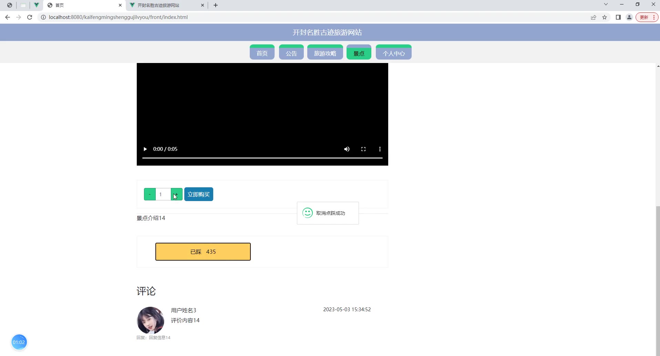The width and height of the screenshot is (660, 356).
Task: Decrease quantity with minus button
Action: pyautogui.click(x=150, y=194)
